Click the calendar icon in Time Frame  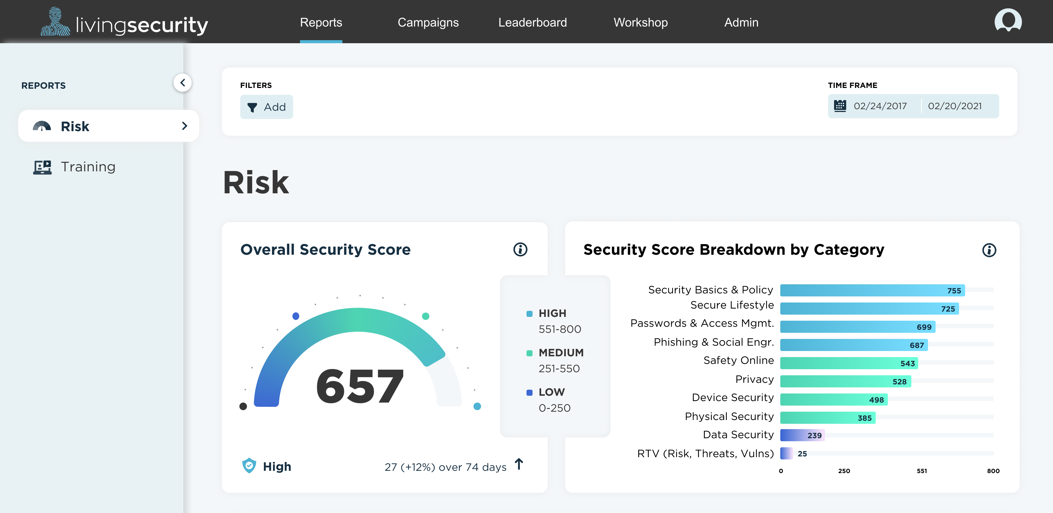pos(840,106)
